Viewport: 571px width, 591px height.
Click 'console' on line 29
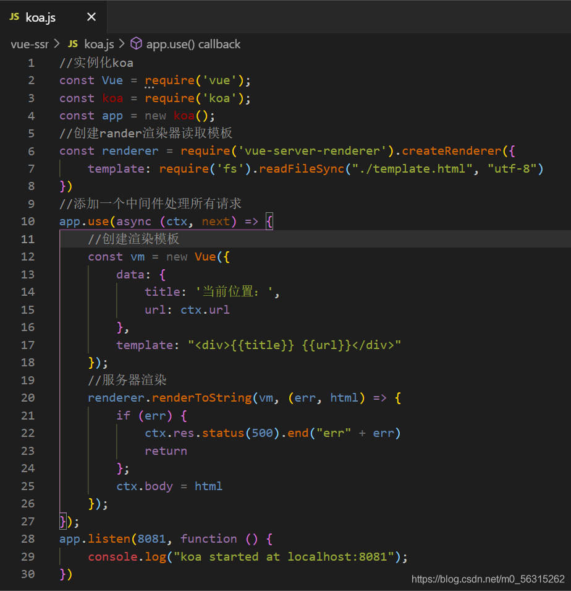pyautogui.click(x=112, y=557)
